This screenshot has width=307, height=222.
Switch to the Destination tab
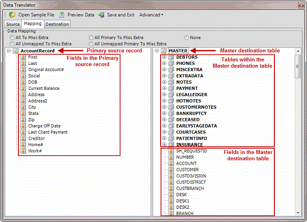(57, 24)
